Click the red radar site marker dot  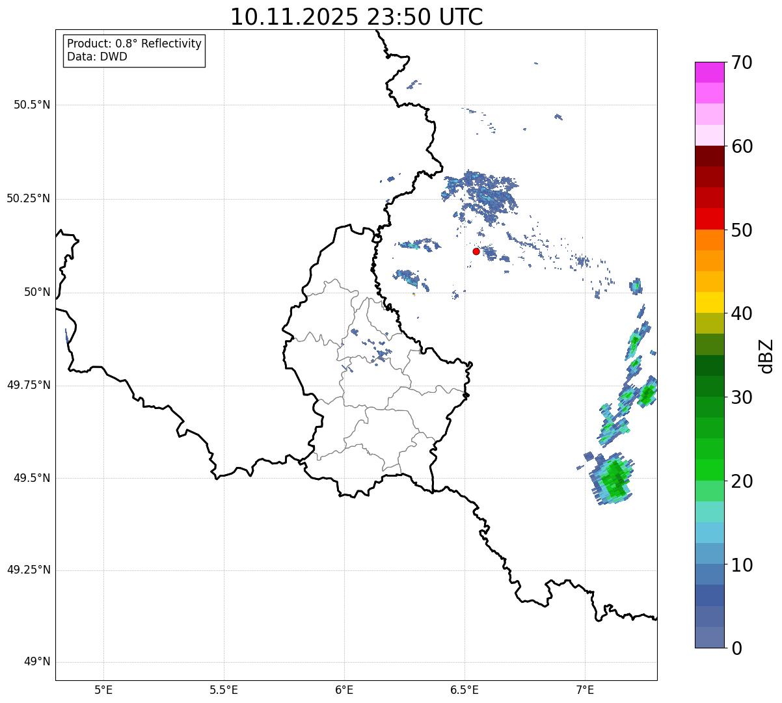pos(476,251)
